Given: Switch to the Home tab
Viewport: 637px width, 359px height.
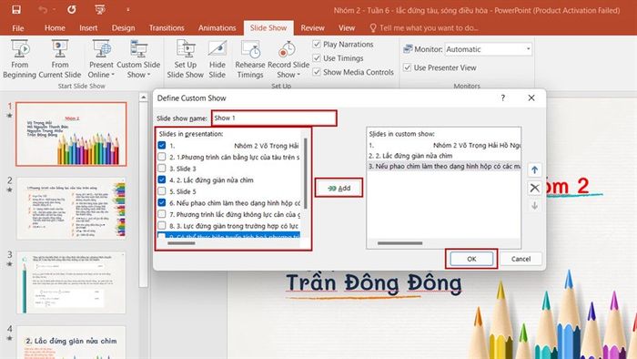Looking at the screenshot, I should 55,27.
